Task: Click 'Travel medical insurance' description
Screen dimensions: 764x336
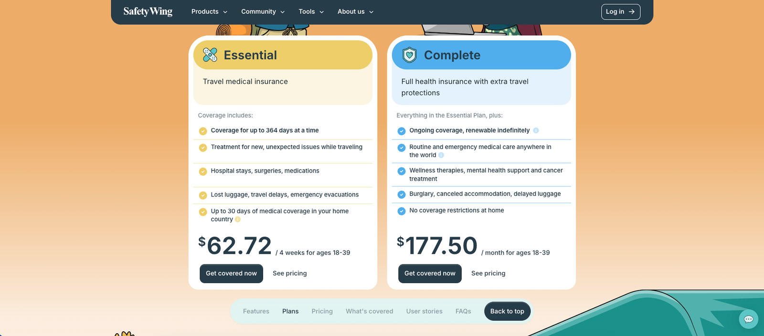Action: pyautogui.click(x=245, y=82)
